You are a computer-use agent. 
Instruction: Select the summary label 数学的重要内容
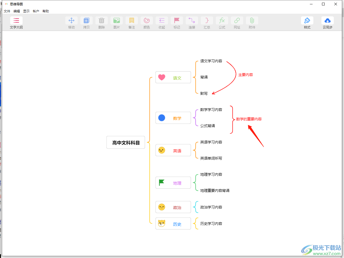point(249,119)
